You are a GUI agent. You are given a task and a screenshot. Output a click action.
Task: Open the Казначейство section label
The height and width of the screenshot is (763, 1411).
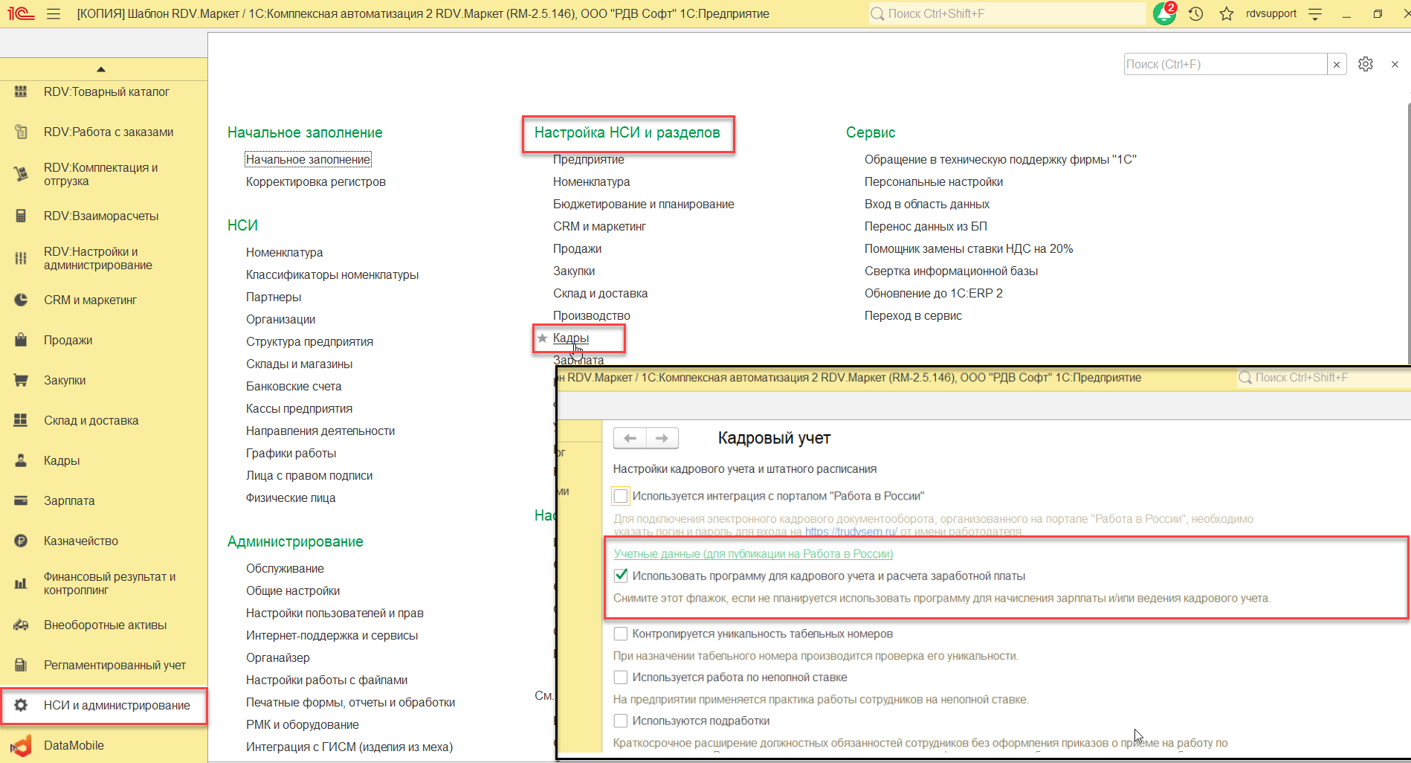(81, 541)
